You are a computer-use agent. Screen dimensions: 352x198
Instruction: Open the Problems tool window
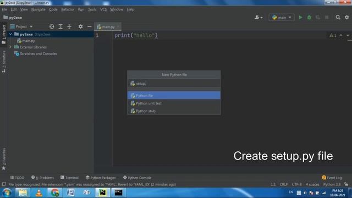coord(43,178)
